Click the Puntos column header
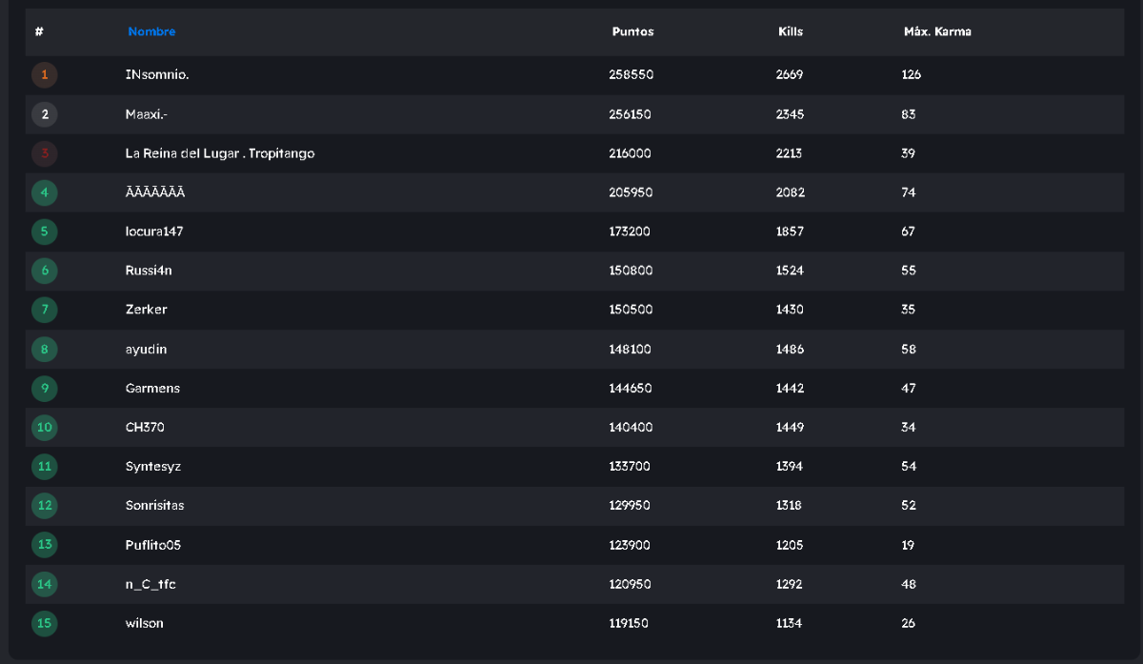1143x664 pixels. point(632,31)
